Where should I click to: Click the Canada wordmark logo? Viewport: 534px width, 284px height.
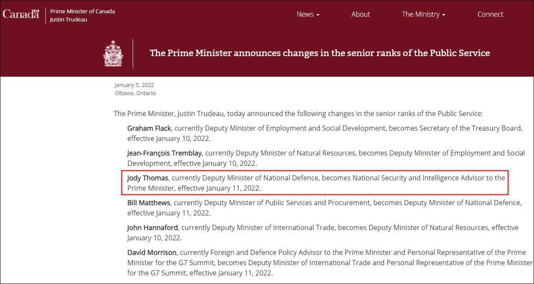pos(21,14)
